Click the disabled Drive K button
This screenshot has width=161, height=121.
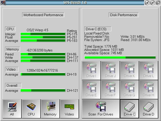(x=129, y=70)
